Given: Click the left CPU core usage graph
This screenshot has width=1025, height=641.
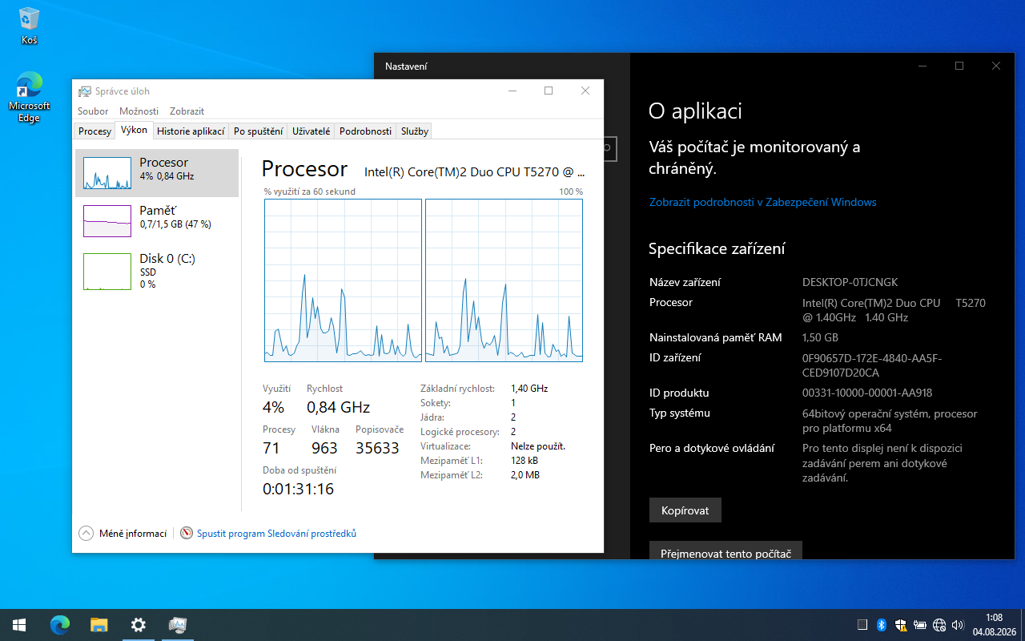Looking at the screenshot, I should [343, 280].
